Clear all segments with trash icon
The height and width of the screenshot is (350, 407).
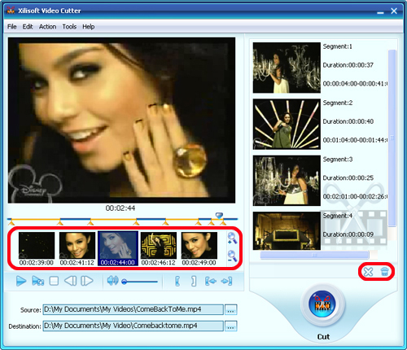click(x=384, y=272)
